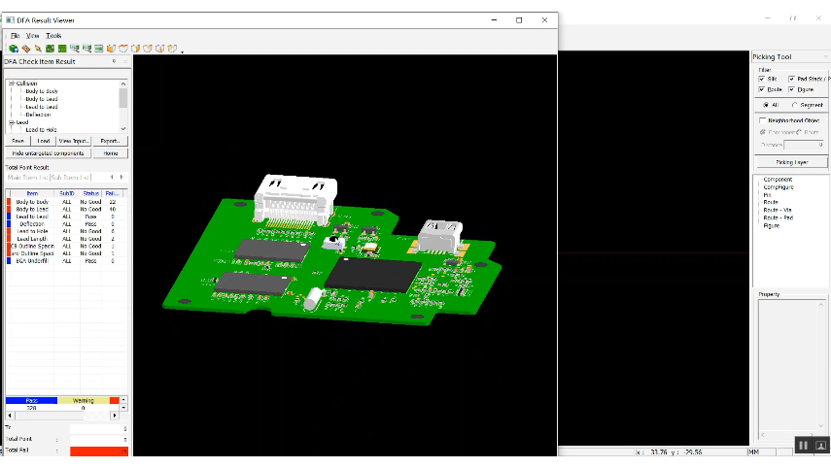The height and width of the screenshot is (468, 831).
Task: Click the green cube save icon in toolbar
Action: 14,49
